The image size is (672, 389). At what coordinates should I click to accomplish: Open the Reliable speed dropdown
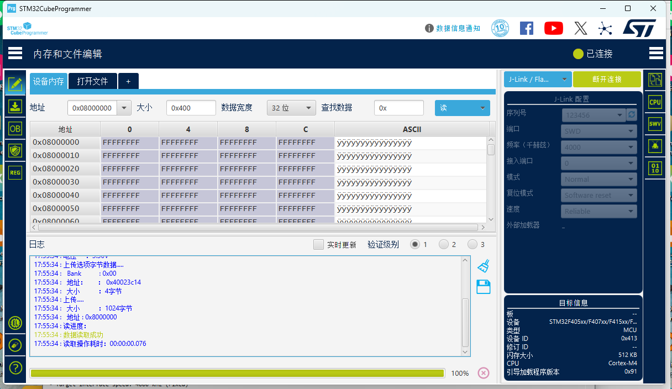599,211
